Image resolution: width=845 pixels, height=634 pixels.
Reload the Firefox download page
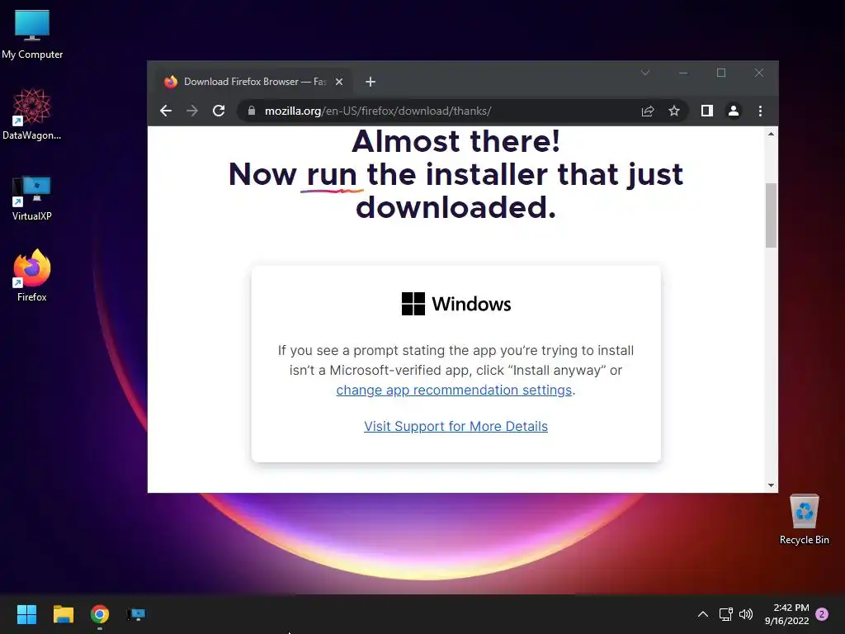[x=218, y=111]
